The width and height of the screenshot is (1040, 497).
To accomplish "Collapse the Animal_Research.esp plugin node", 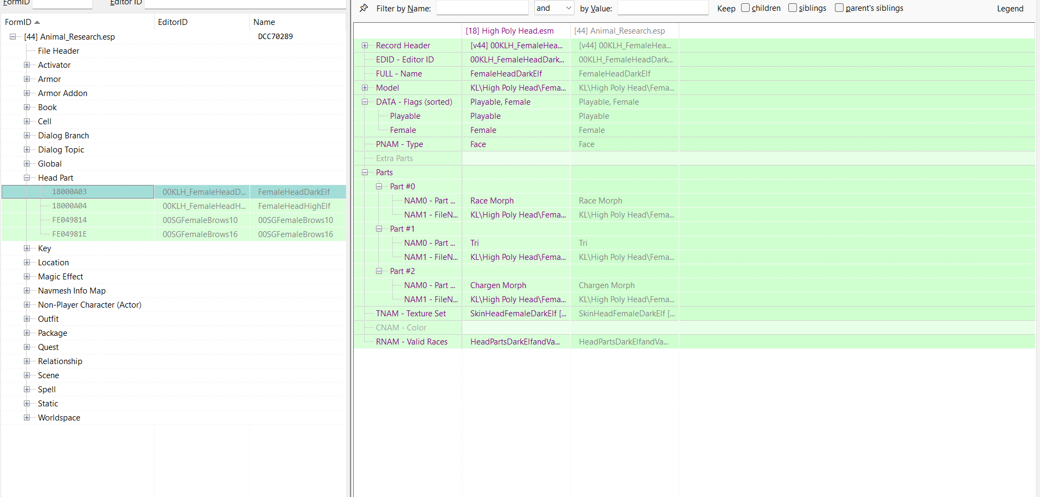I will 12,37.
